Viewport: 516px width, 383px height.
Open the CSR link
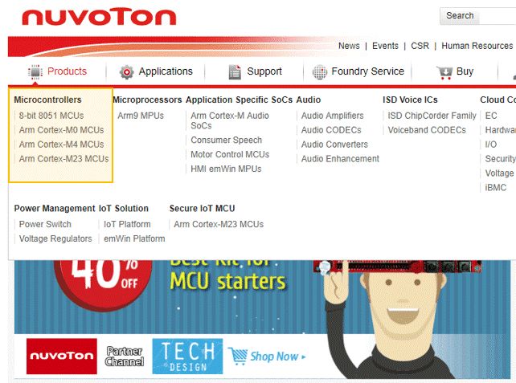pyautogui.click(x=420, y=46)
